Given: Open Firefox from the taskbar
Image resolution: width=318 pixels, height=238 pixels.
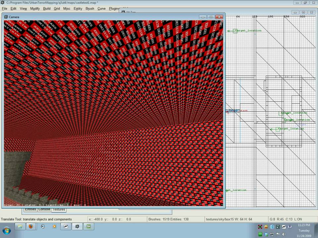Looking at the screenshot, I should point(31,226).
